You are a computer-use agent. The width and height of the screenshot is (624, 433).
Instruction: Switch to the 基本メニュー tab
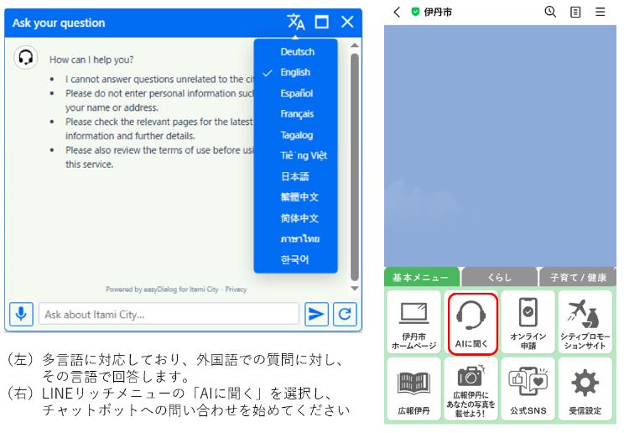pyautogui.click(x=421, y=277)
